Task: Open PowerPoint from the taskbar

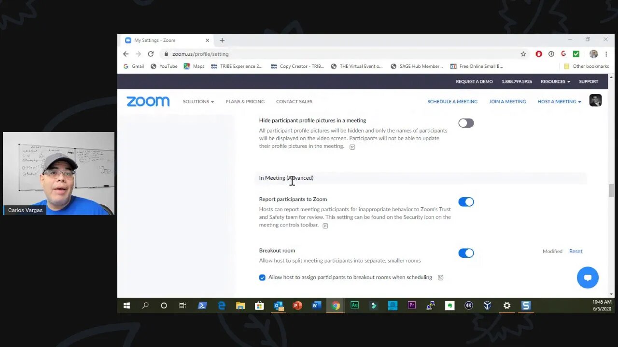Action: tap(297, 306)
